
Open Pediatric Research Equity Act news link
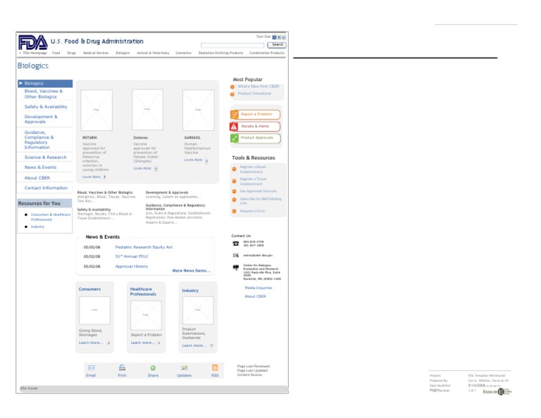[x=144, y=248]
